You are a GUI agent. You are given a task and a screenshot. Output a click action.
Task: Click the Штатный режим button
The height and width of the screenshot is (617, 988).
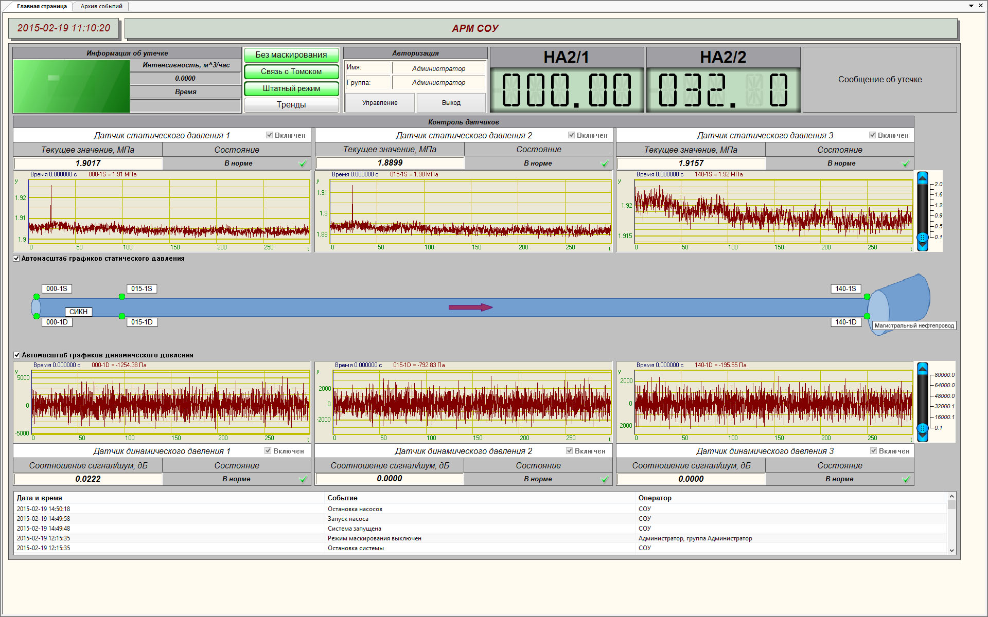[291, 88]
